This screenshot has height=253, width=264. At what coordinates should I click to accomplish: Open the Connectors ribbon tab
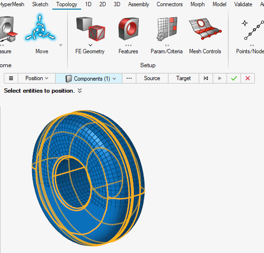click(x=169, y=4)
